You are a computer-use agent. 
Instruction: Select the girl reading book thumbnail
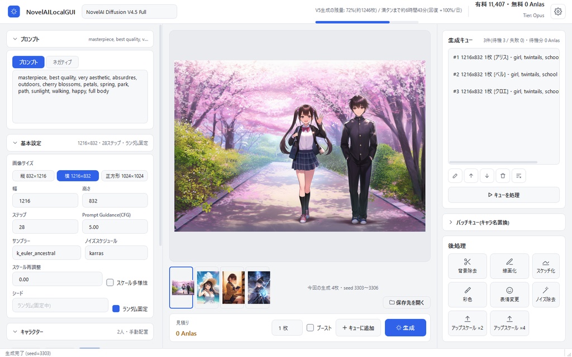pos(233,287)
